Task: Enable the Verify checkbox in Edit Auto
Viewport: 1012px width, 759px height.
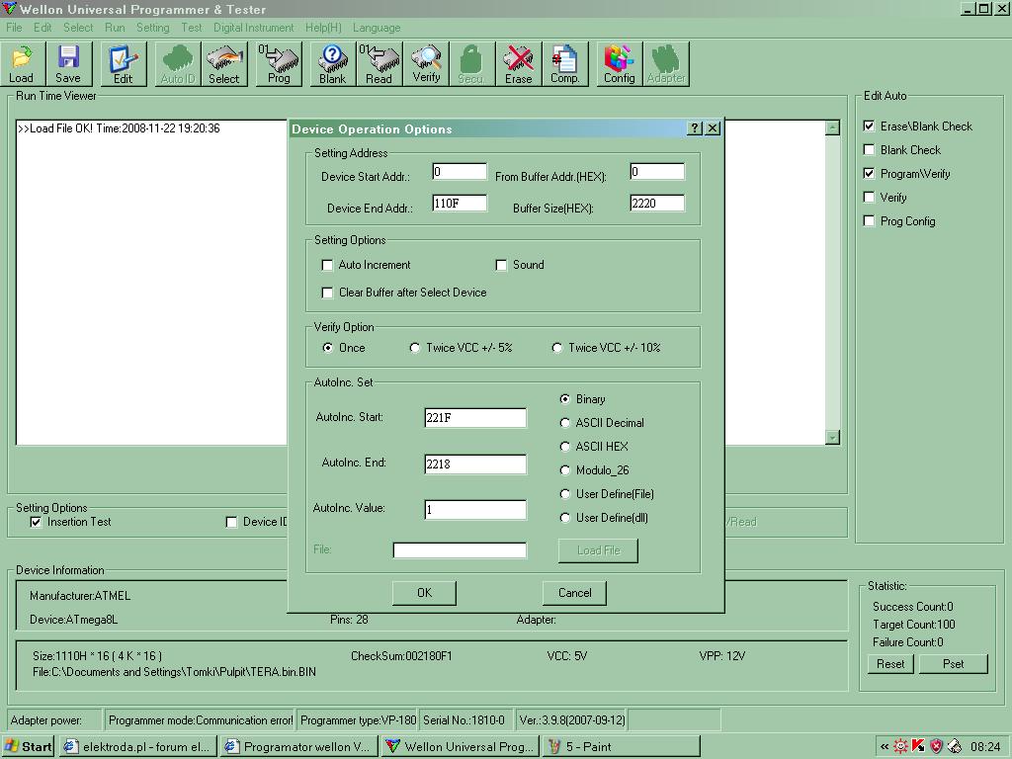Action: click(869, 198)
